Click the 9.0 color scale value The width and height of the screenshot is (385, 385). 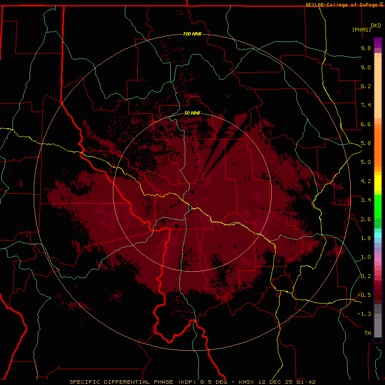(366, 67)
